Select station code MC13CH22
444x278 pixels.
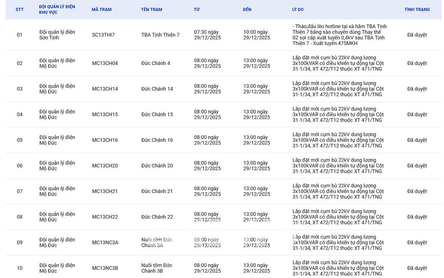[x=104, y=217]
